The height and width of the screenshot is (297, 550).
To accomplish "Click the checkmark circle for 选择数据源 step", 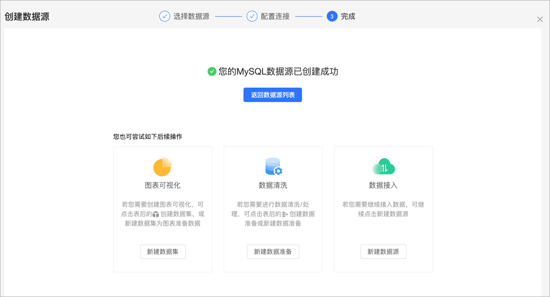I will tap(165, 16).
